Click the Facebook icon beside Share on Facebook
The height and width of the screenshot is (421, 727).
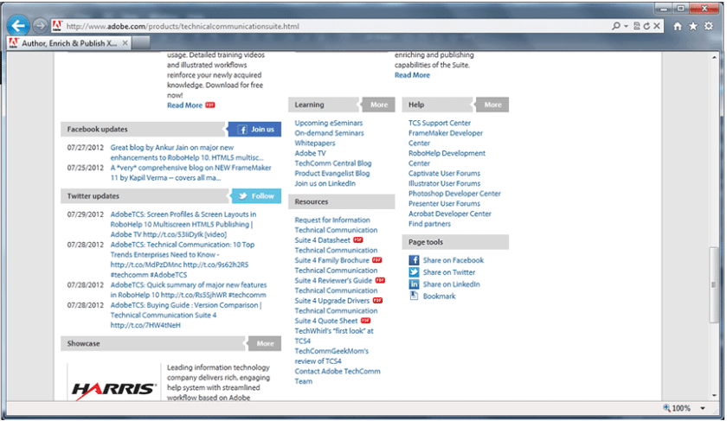(x=414, y=260)
